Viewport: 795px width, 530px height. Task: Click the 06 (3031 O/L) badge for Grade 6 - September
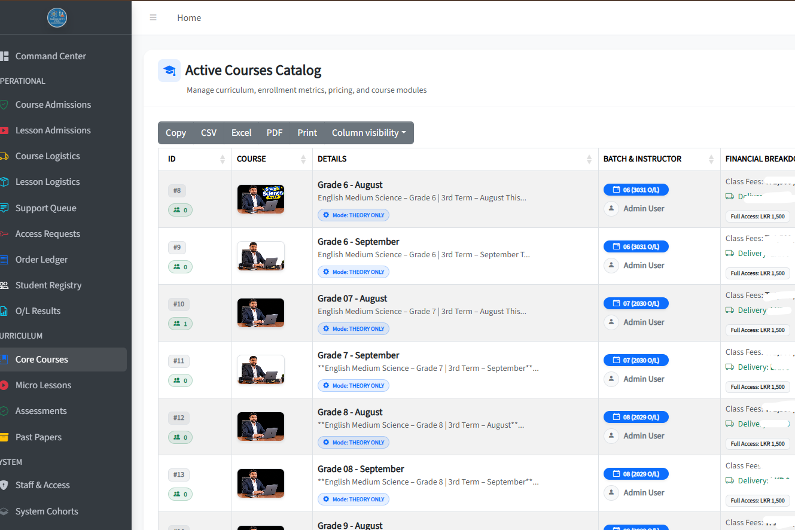636,246
